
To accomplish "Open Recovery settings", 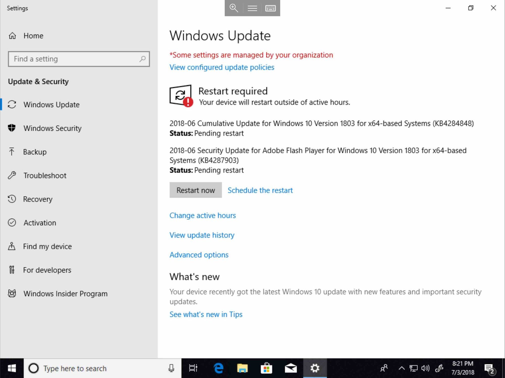I will pyautogui.click(x=38, y=199).
